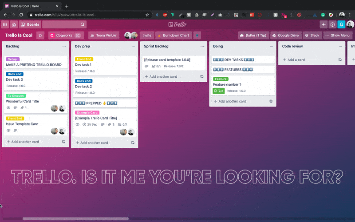
Task: Click card template icon in Doing list
Action: click(271, 102)
